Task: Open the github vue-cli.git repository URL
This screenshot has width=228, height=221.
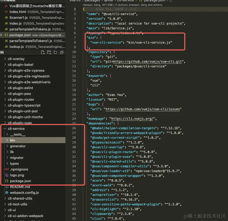Action: [x=147, y=62]
